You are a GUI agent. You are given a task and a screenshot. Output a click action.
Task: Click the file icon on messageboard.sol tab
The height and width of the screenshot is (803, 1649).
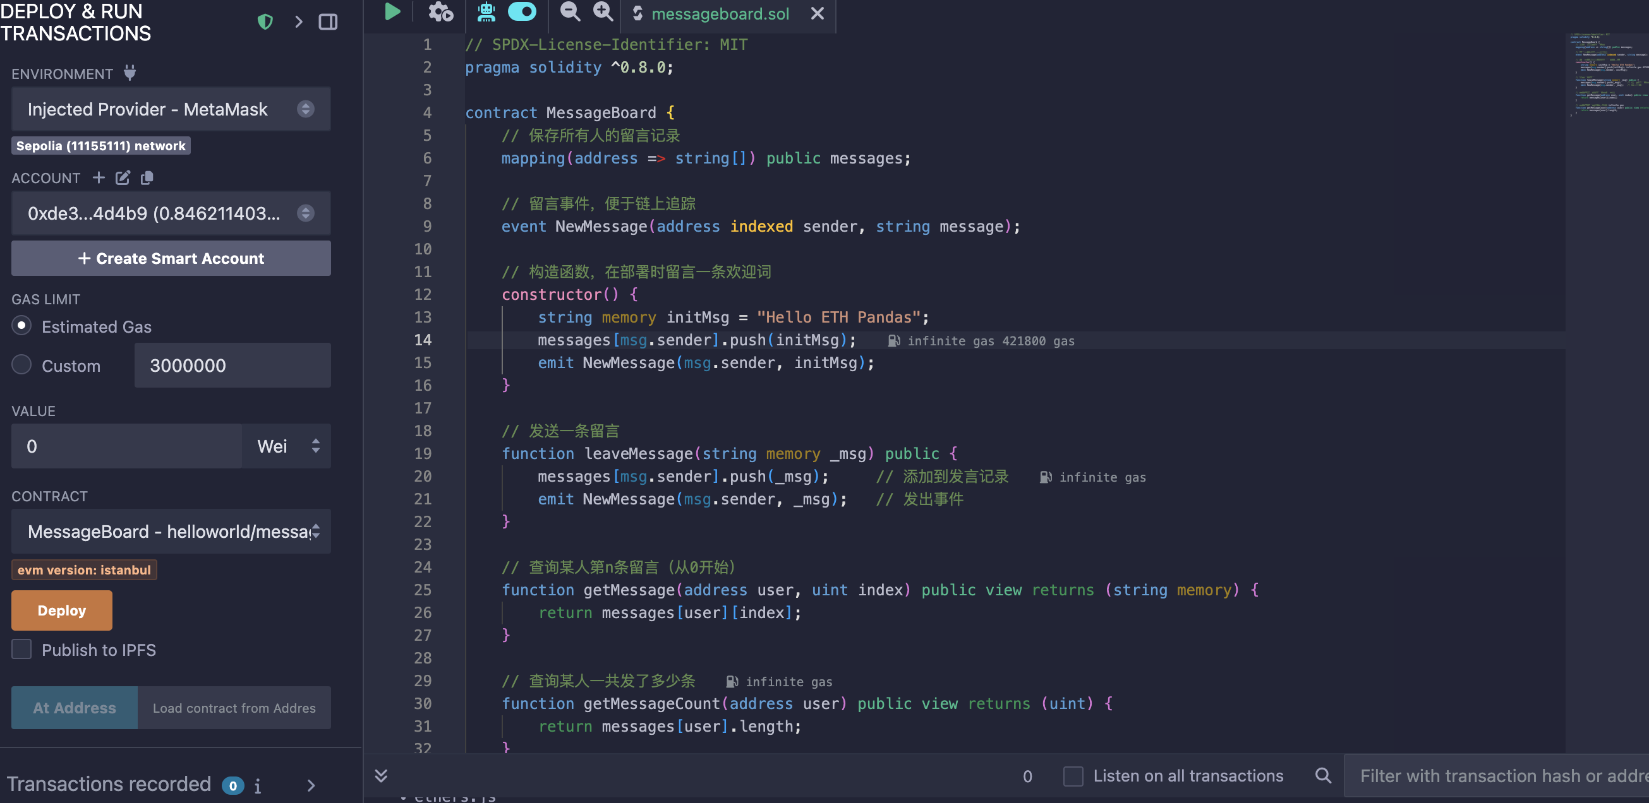point(637,13)
